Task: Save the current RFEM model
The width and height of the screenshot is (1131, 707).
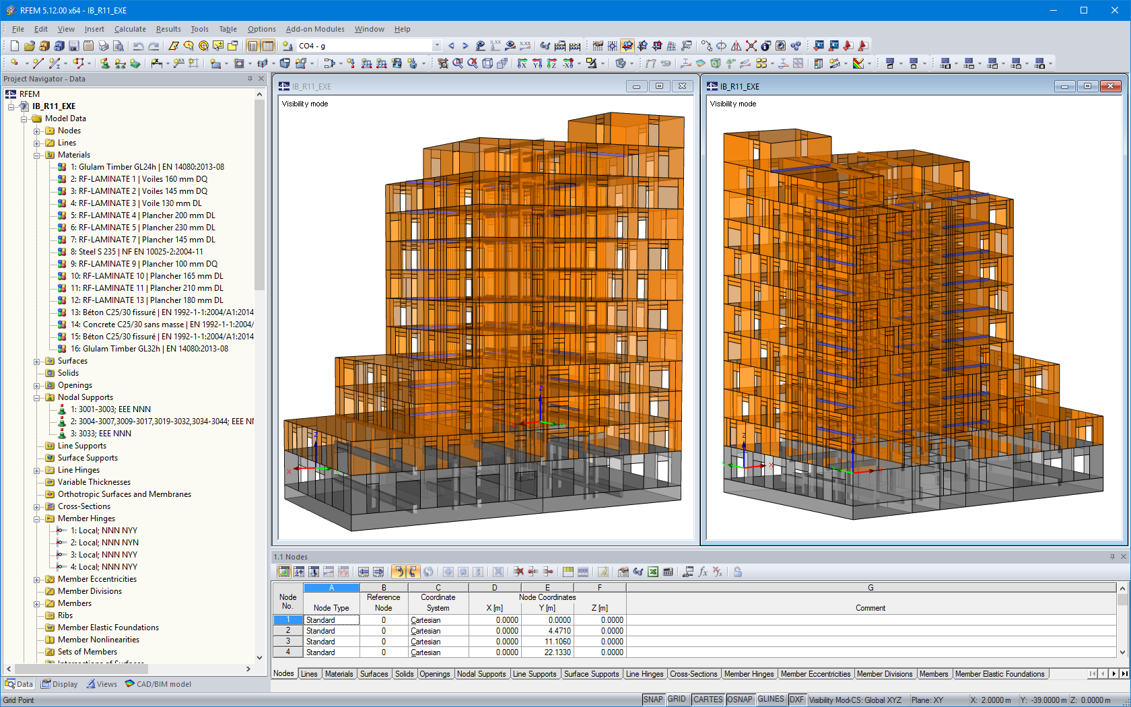Action: coord(74,45)
